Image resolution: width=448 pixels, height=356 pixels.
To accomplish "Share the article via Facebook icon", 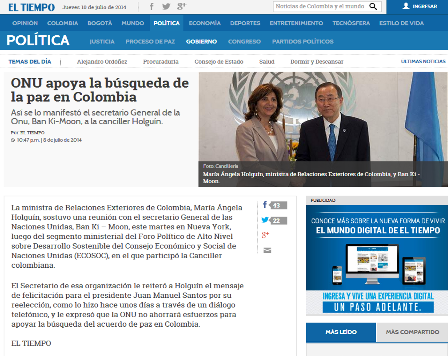I will point(265,205).
